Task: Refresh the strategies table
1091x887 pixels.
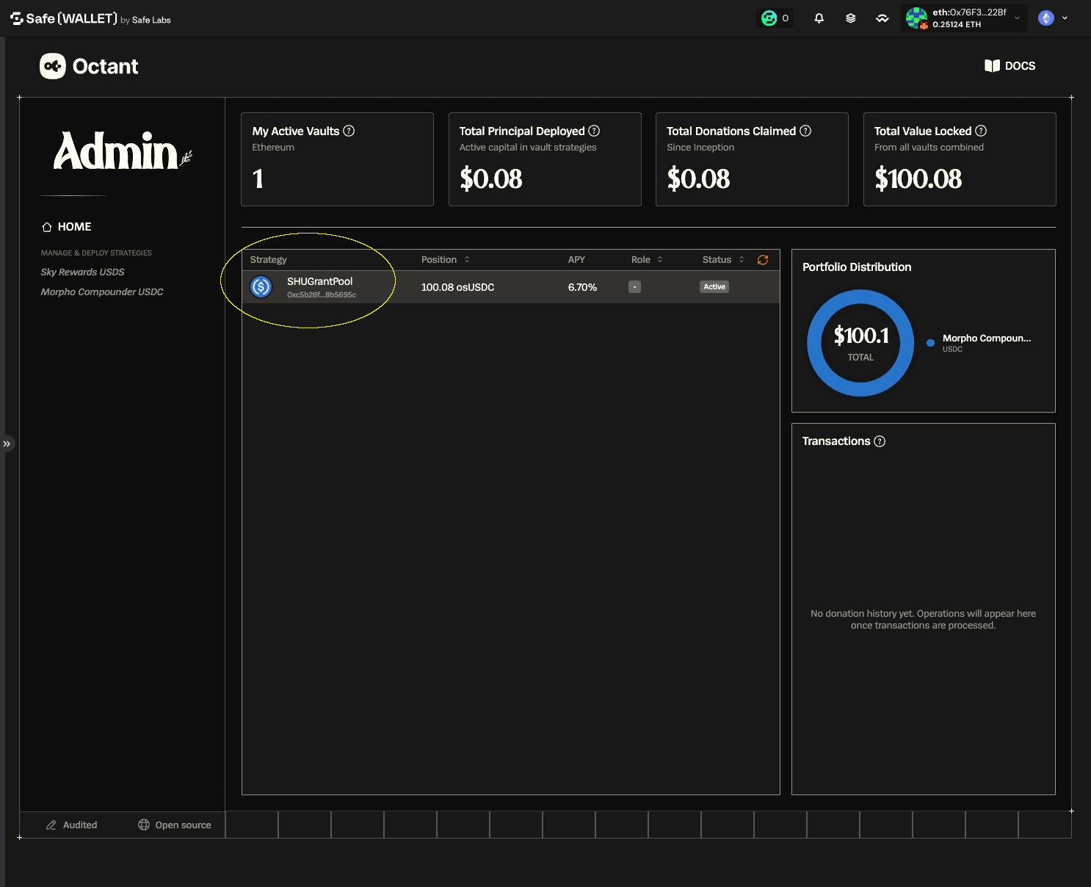Action: (x=763, y=260)
